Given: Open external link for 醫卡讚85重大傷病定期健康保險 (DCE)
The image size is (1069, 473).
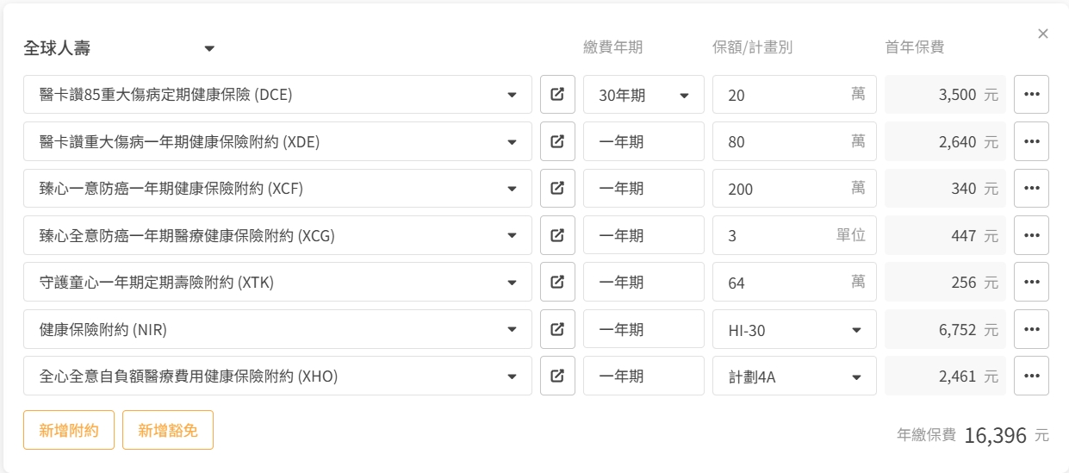Looking at the screenshot, I should pos(557,95).
